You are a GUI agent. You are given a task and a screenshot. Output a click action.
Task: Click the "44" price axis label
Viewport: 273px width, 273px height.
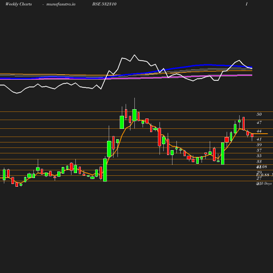point(259,131)
